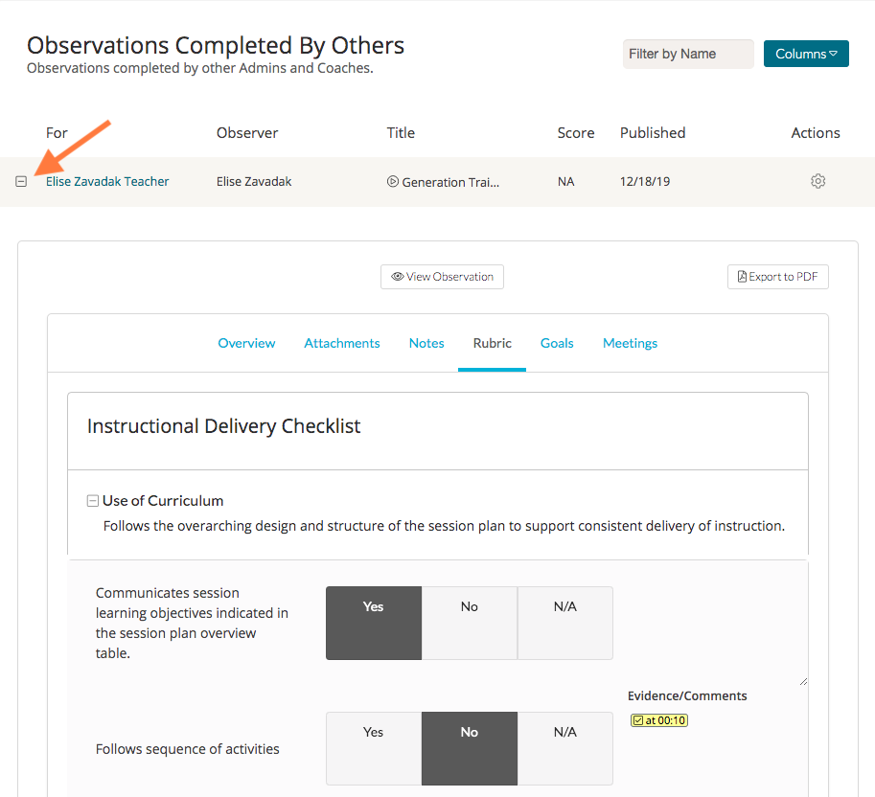This screenshot has height=797, width=875.
Task: Switch to the Overview tab
Action: [246, 343]
